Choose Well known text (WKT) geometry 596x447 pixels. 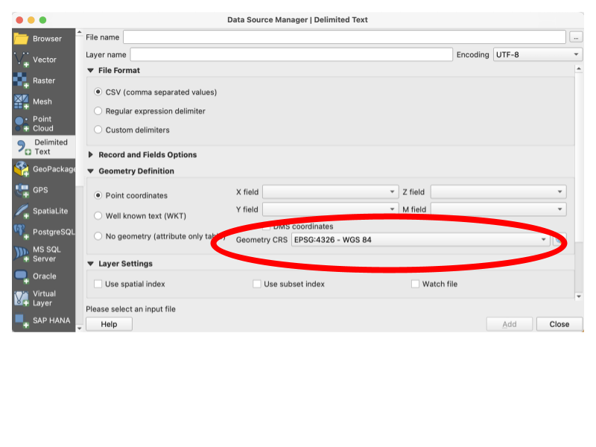tap(98, 216)
